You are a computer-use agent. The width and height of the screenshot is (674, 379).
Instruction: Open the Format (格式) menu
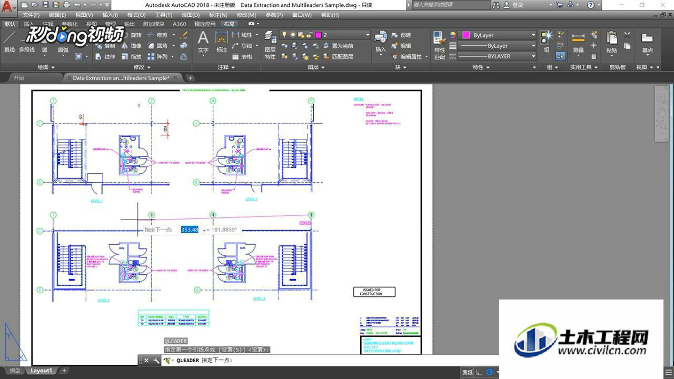[136, 15]
